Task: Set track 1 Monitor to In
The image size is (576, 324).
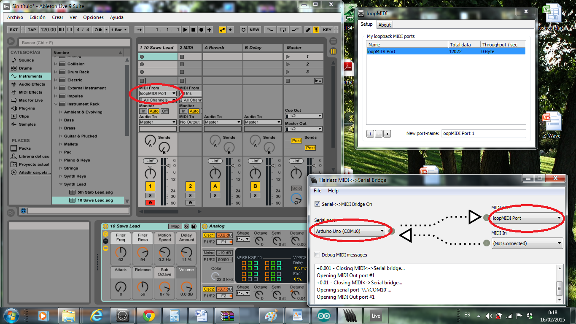Action: [x=143, y=111]
